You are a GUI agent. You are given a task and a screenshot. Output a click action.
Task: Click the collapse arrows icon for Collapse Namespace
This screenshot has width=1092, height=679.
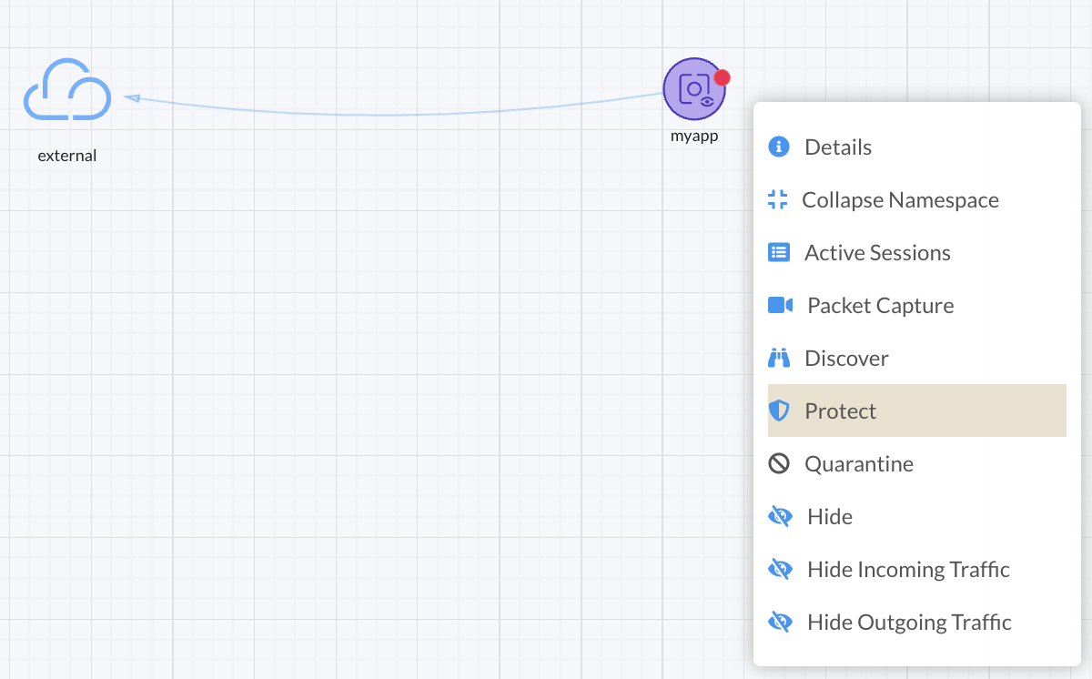click(x=777, y=199)
